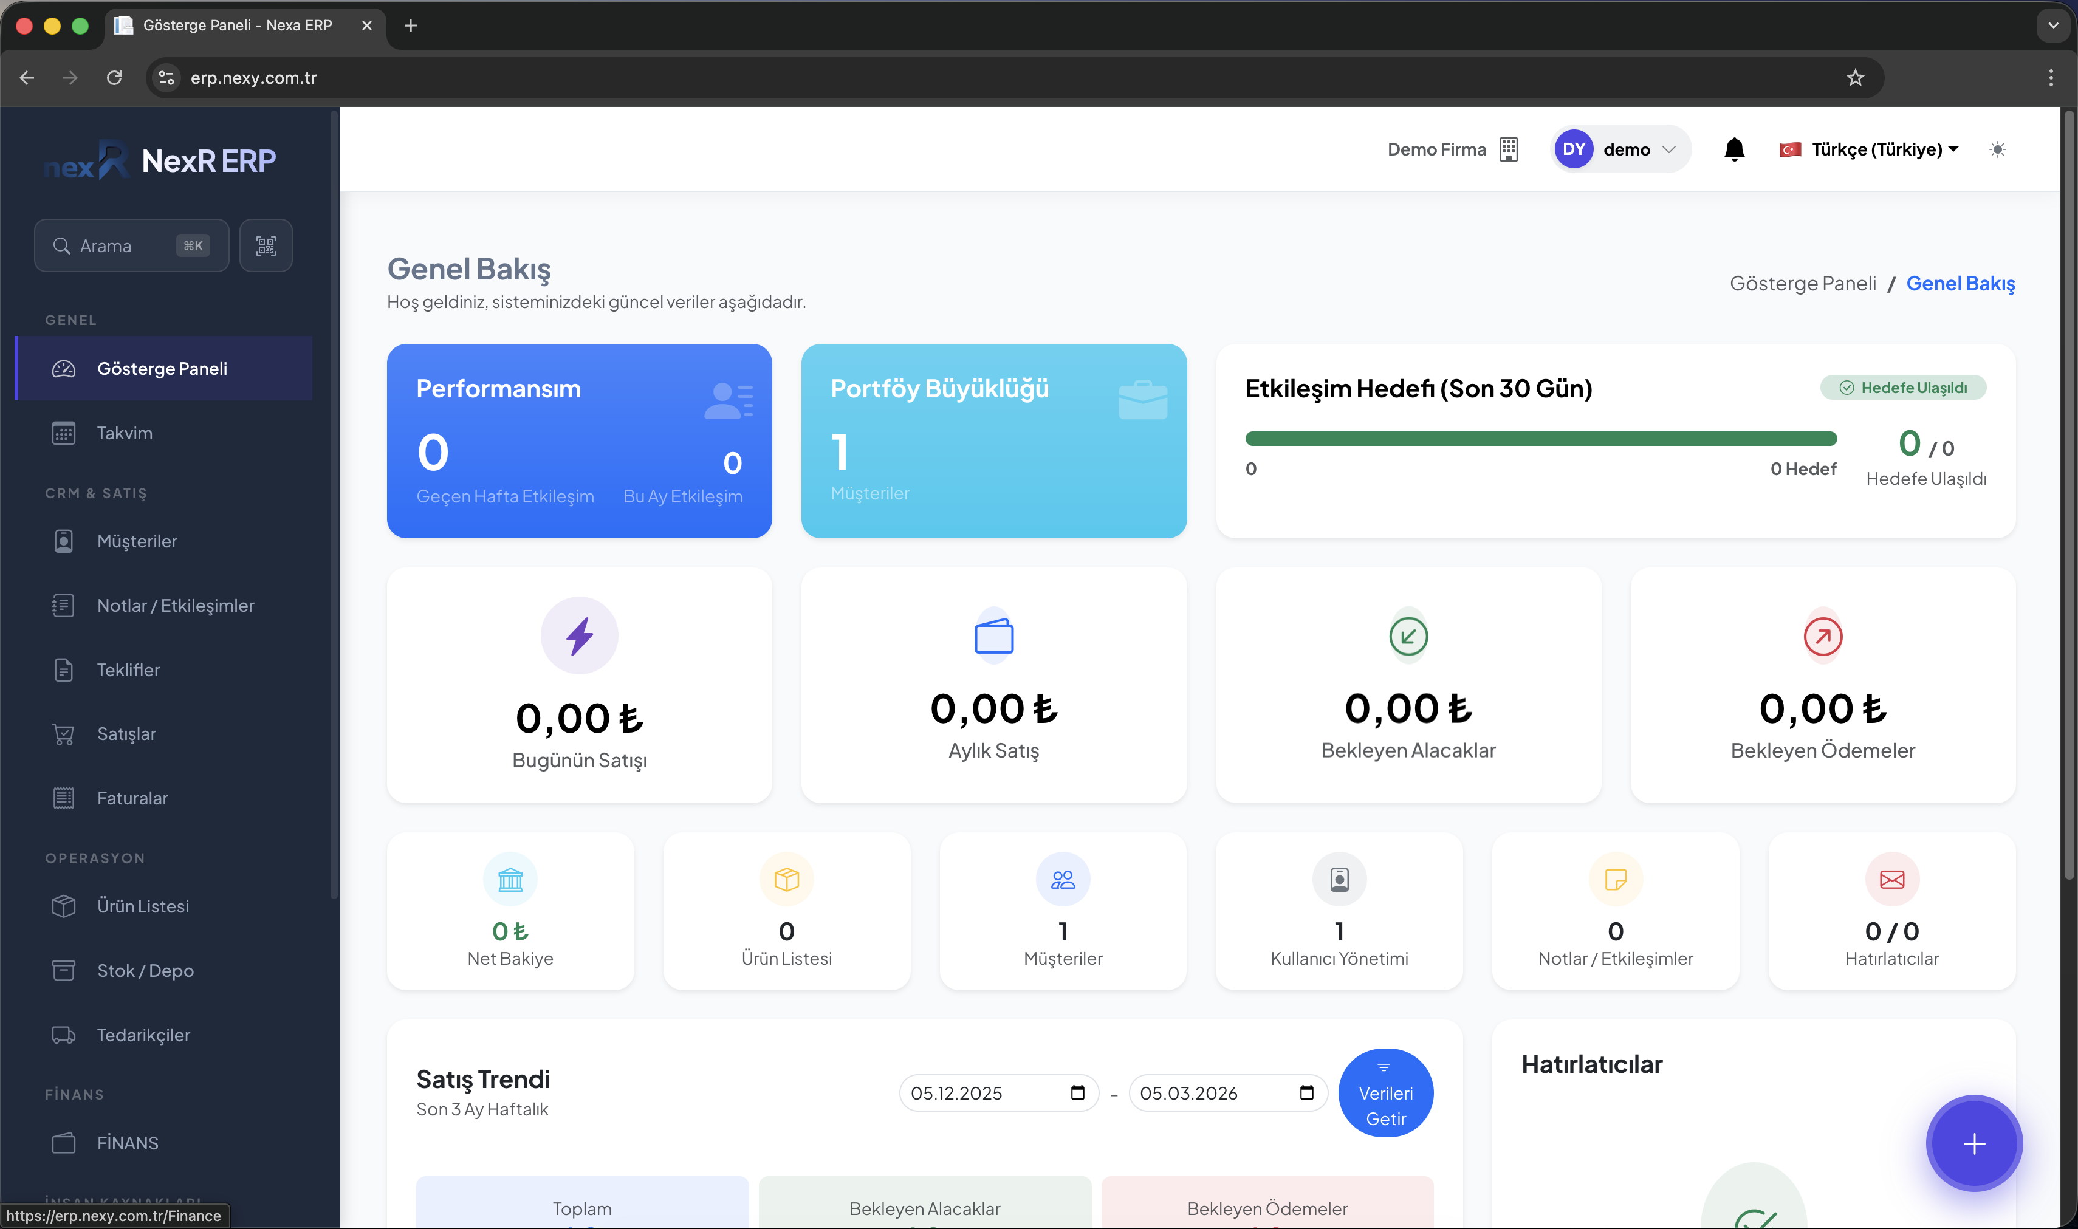Go to Faturalar sidebar item
Screen dimensions: 2078x1229
tap(132, 798)
